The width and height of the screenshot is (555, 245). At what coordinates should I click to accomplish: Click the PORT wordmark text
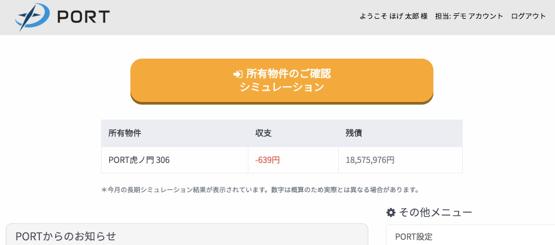pyautogui.click(x=83, y=17)
